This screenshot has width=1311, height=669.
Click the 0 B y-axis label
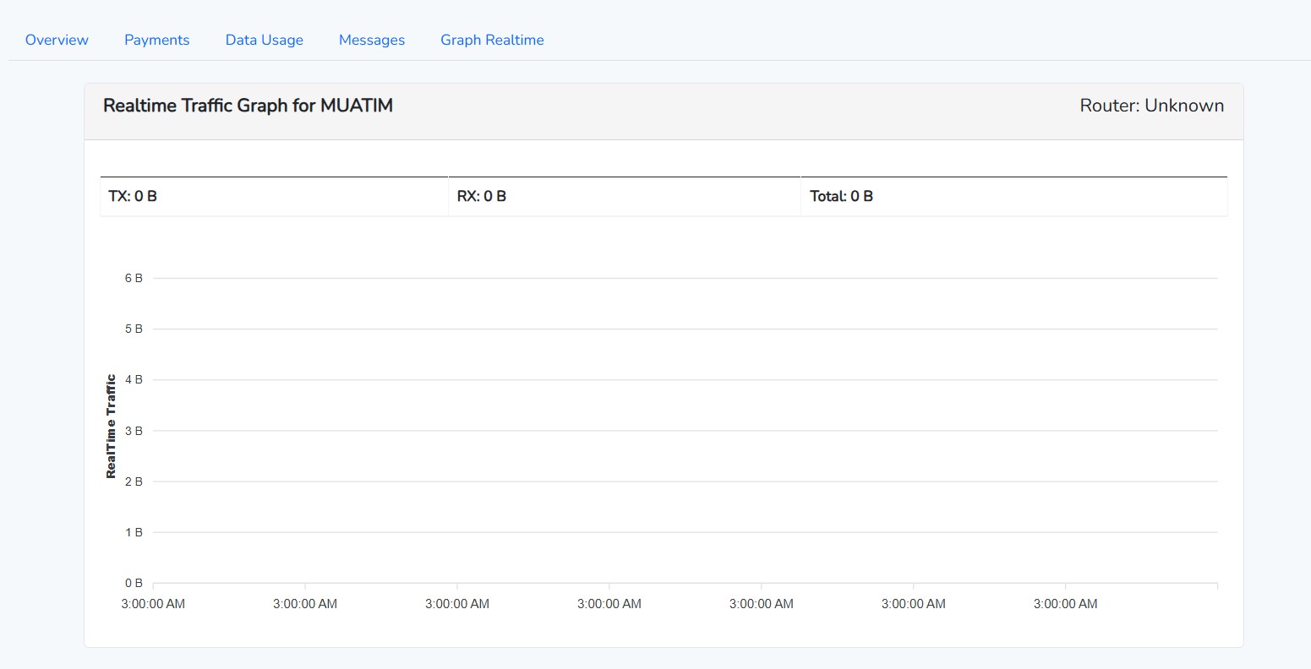click(134, 583)
